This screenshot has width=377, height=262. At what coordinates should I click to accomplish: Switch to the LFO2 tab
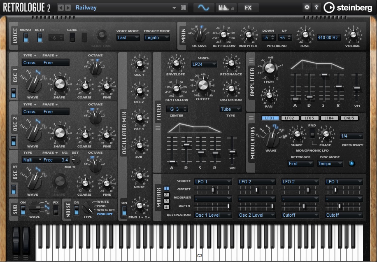(x=290, y=118)
